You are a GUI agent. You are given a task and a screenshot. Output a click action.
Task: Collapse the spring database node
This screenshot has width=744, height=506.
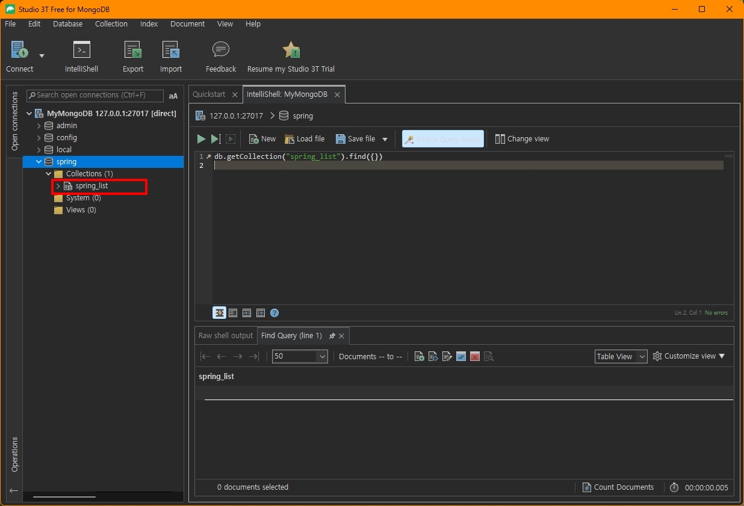pyautogui.click(x=39, y=162)
